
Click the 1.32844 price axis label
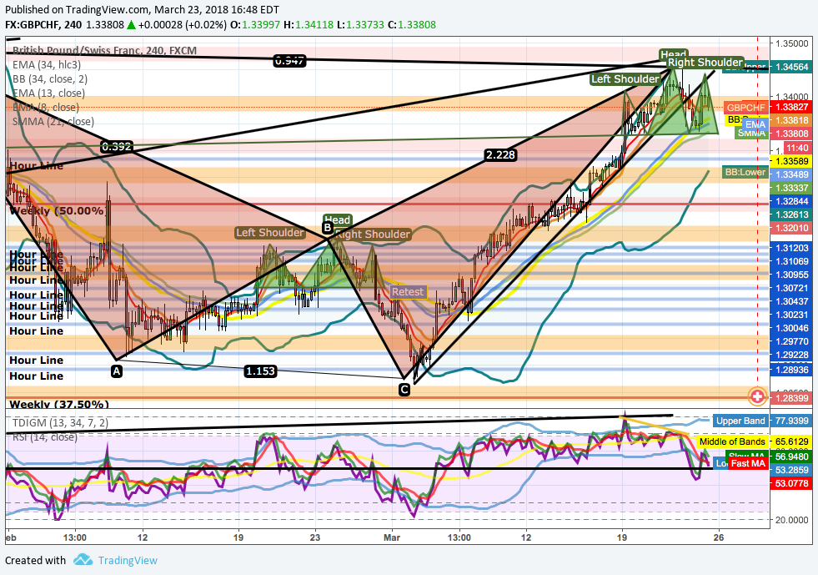(x=791, y=202)
